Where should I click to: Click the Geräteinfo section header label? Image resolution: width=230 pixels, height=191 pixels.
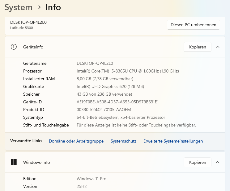point(33,47)
